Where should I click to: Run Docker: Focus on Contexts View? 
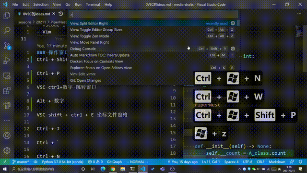[153, 62]
